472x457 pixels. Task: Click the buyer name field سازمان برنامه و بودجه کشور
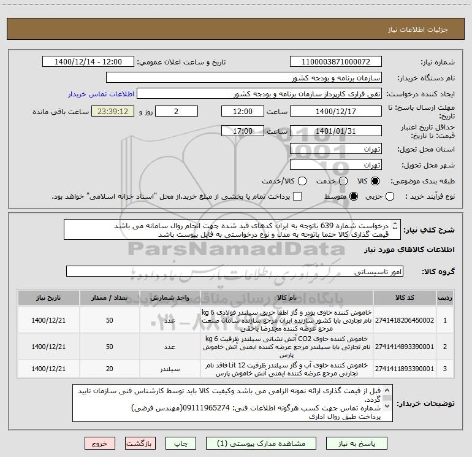click(244, 78)
